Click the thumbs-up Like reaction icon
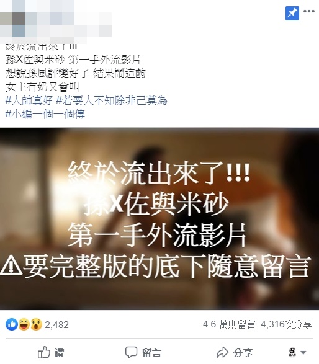Image resolution: width=319 pixels, height=364 pixels. click(12, 324)
